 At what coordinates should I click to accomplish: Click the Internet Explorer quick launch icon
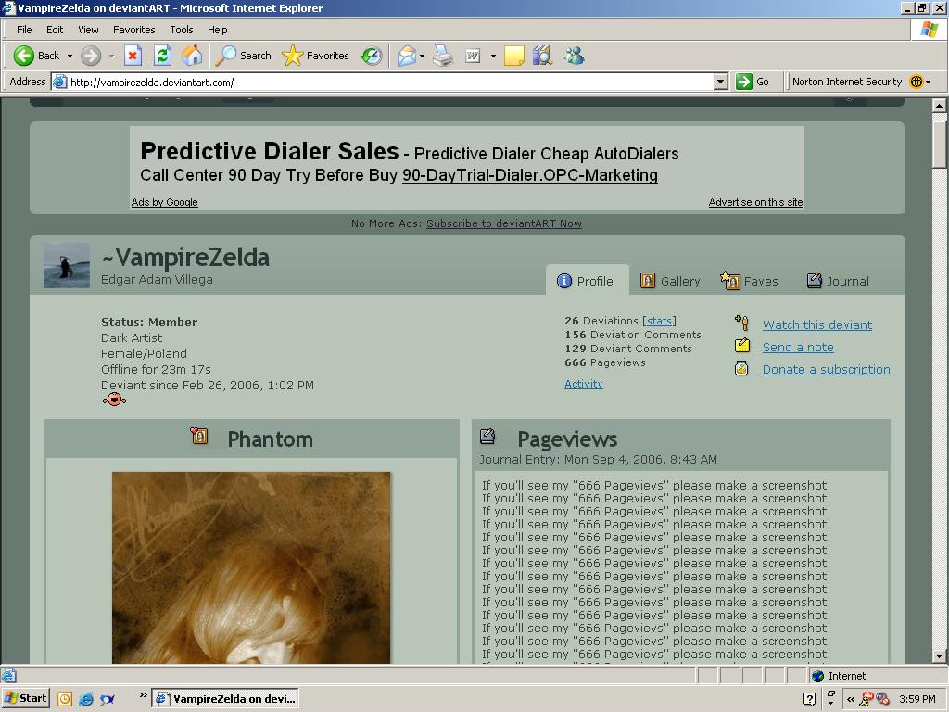[86, 699]
